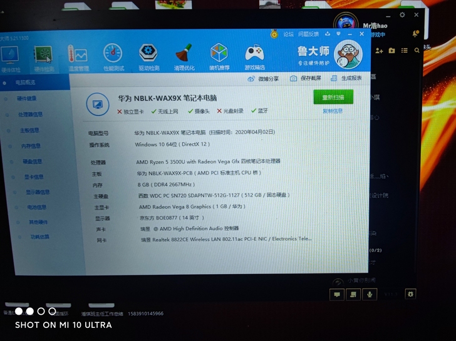This screenshot has height=341, width=456.
Task: Click the 华为 NBLK-WAX9X 笔记本电脑 heading
Action: tap(167, 98)
